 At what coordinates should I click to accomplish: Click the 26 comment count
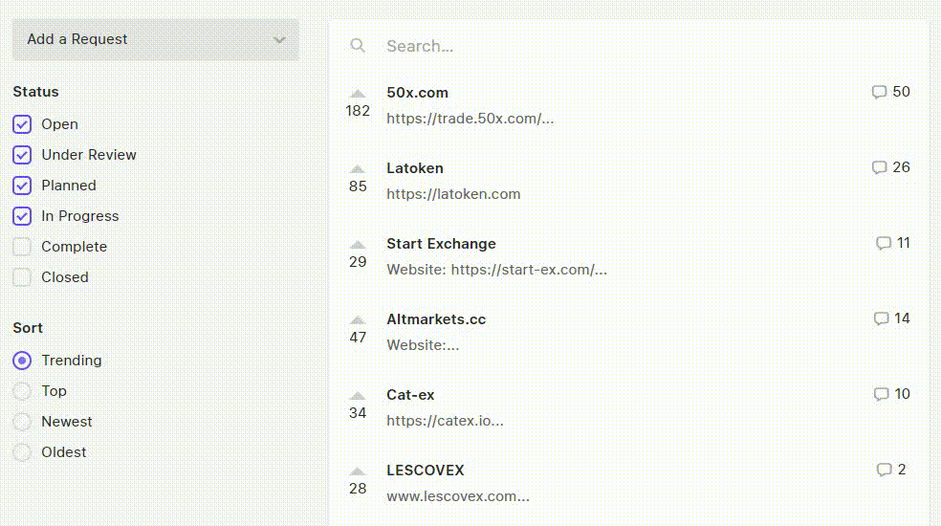point(902,167)
